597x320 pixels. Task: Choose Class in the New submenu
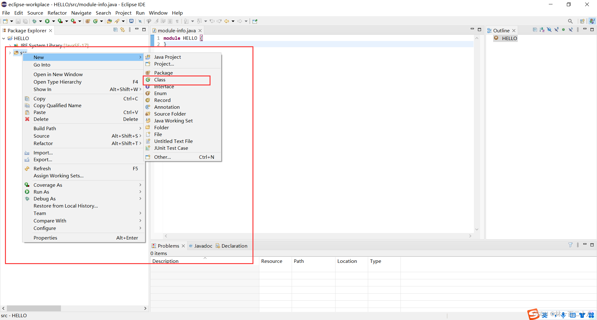click(182, 80)
